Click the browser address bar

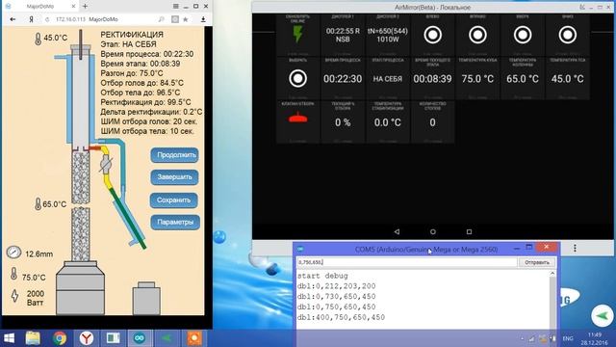tap(104, 19)
